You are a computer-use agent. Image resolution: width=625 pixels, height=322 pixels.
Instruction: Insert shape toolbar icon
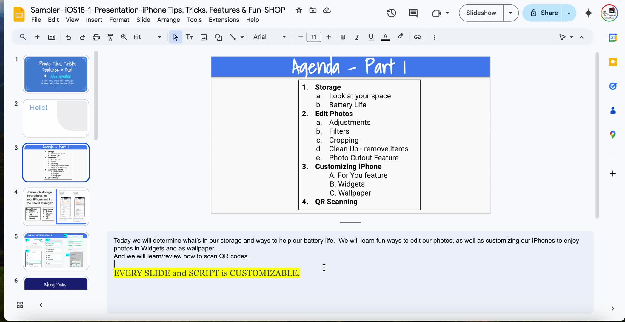pyautogui.click(x=218, y=37)
